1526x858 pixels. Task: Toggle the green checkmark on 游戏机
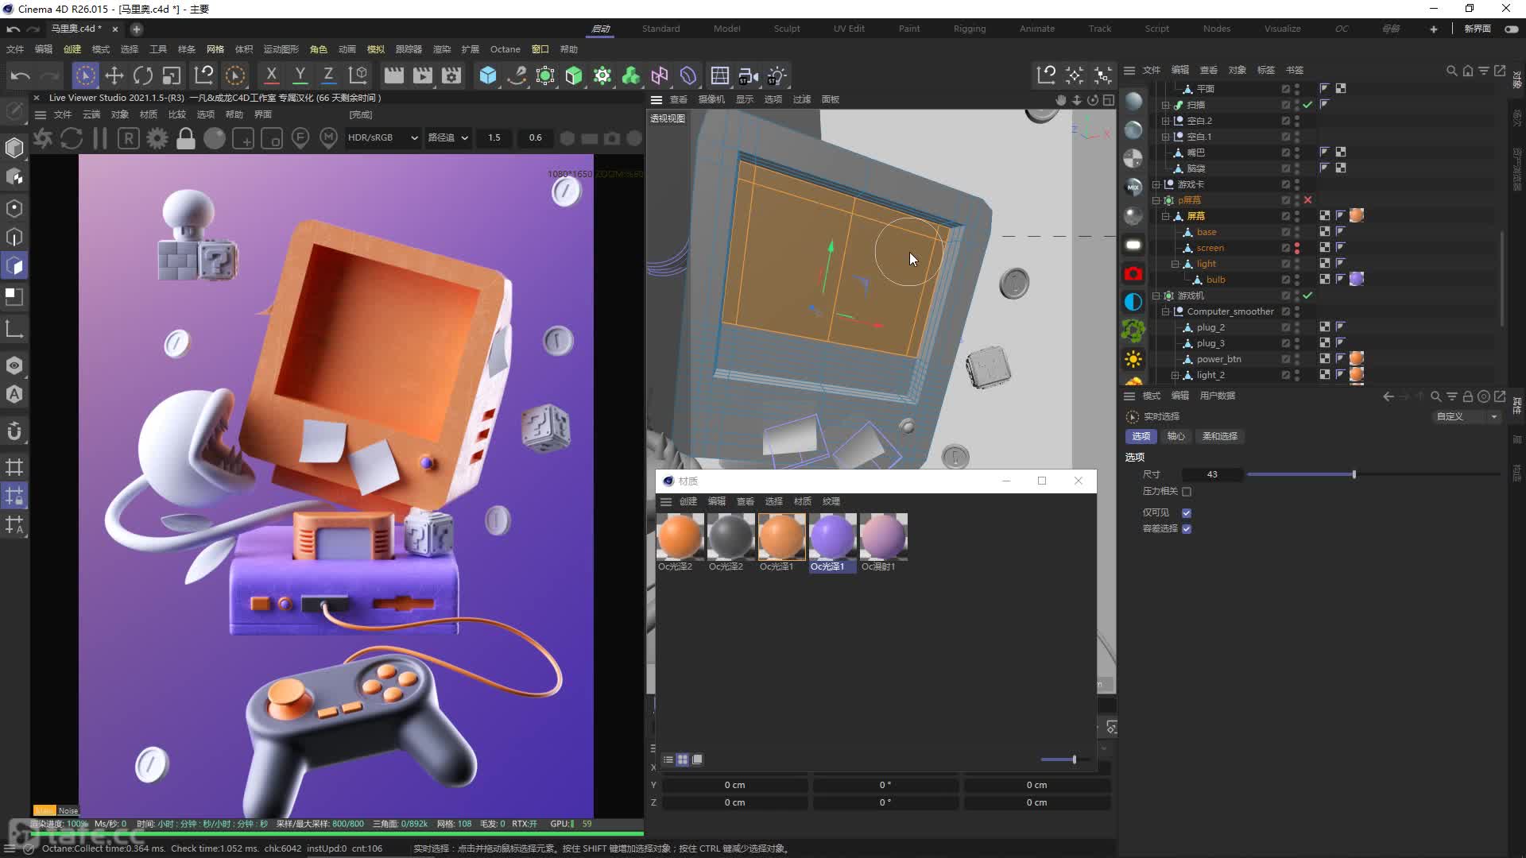click(x=1308, y=296)
